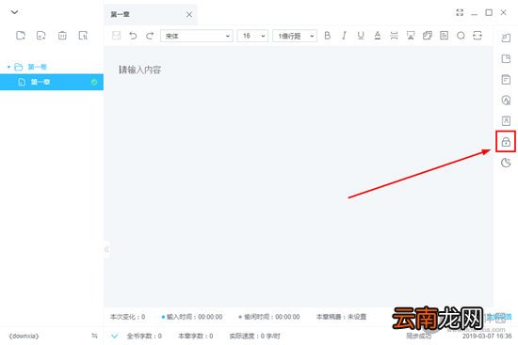Image resolution: width=518 pixels, height=345 pixels.
Task: Click the 全书字数:0 counter
Action: (x=144, y=337)
